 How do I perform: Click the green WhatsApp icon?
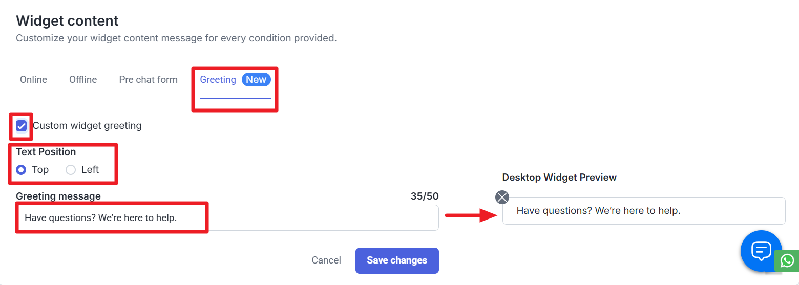[x=787, y=260]
